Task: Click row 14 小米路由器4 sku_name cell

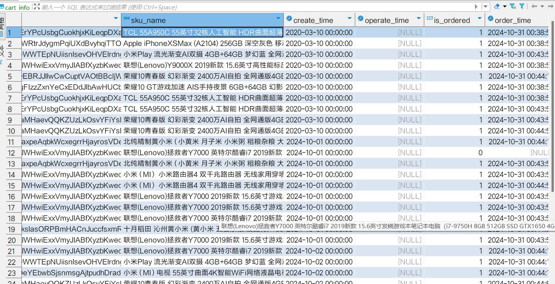Action: pos(203,174)
